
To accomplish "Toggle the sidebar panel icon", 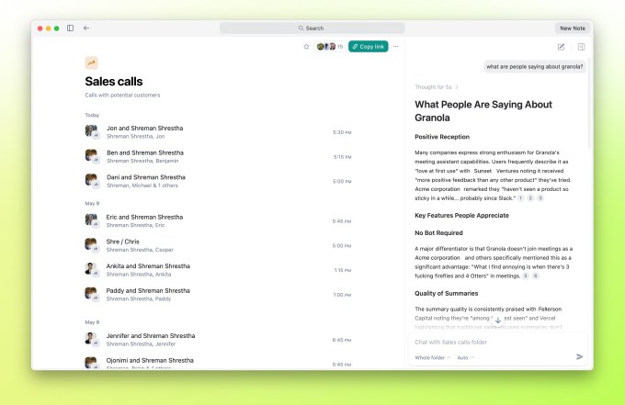I will coord(70,28).
